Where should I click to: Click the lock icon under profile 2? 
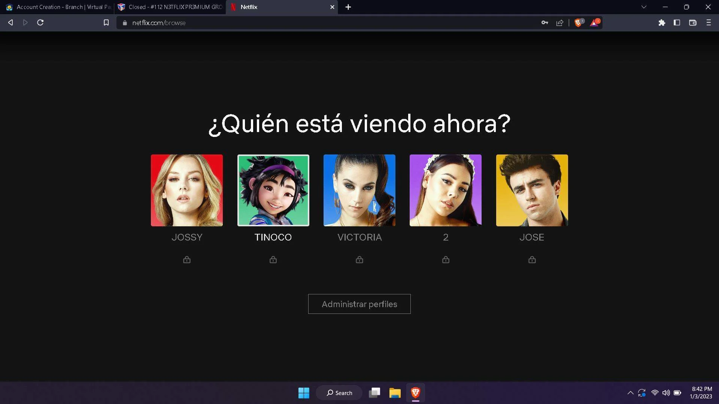(446, 260)
